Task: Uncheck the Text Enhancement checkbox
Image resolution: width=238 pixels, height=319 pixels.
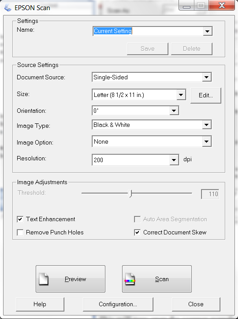Action: [x=20, y=219]
